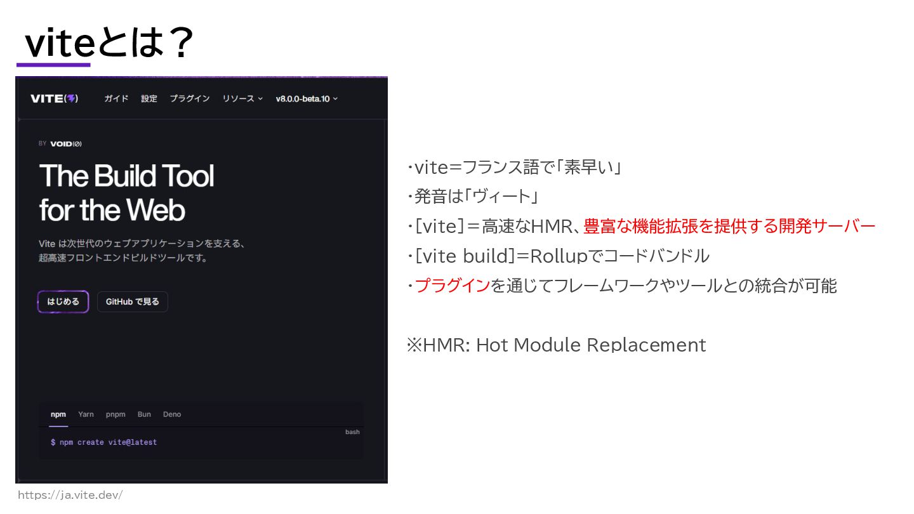
Task: Click the viteとは？ slide title
Action: 108,43
